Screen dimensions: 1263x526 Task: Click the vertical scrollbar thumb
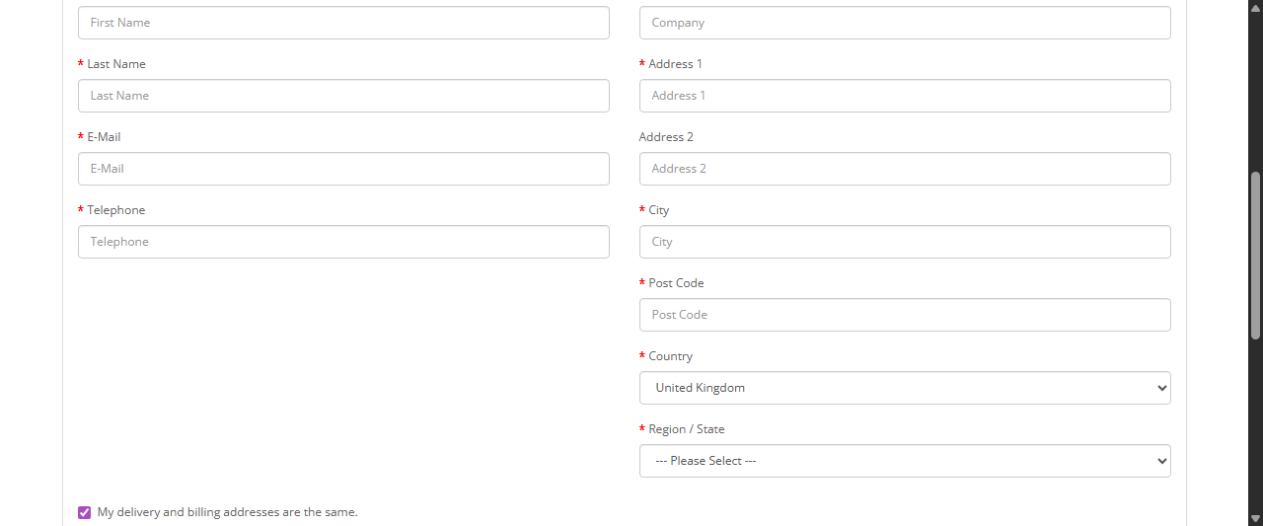(1255, 257)
